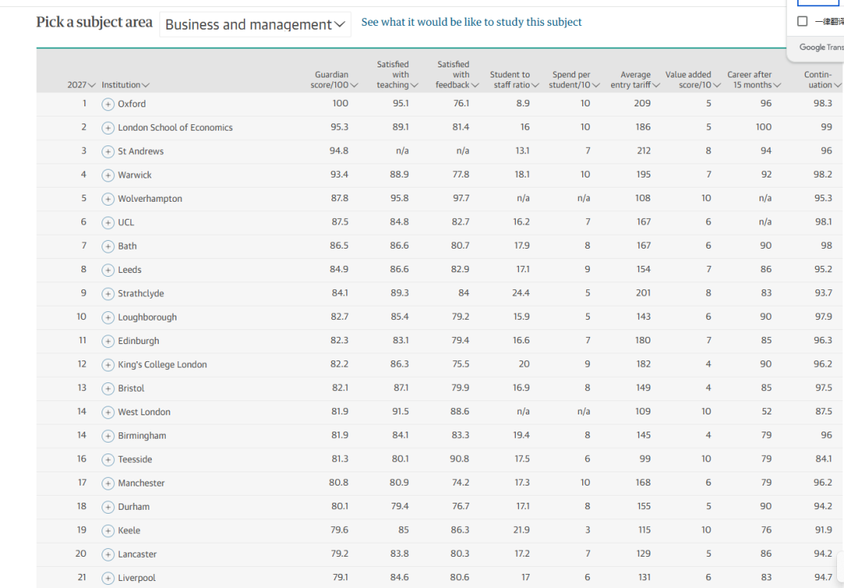The image size is (844, 588).
Task: Expand the Bristol plus icon
Action: pos(108,389)
